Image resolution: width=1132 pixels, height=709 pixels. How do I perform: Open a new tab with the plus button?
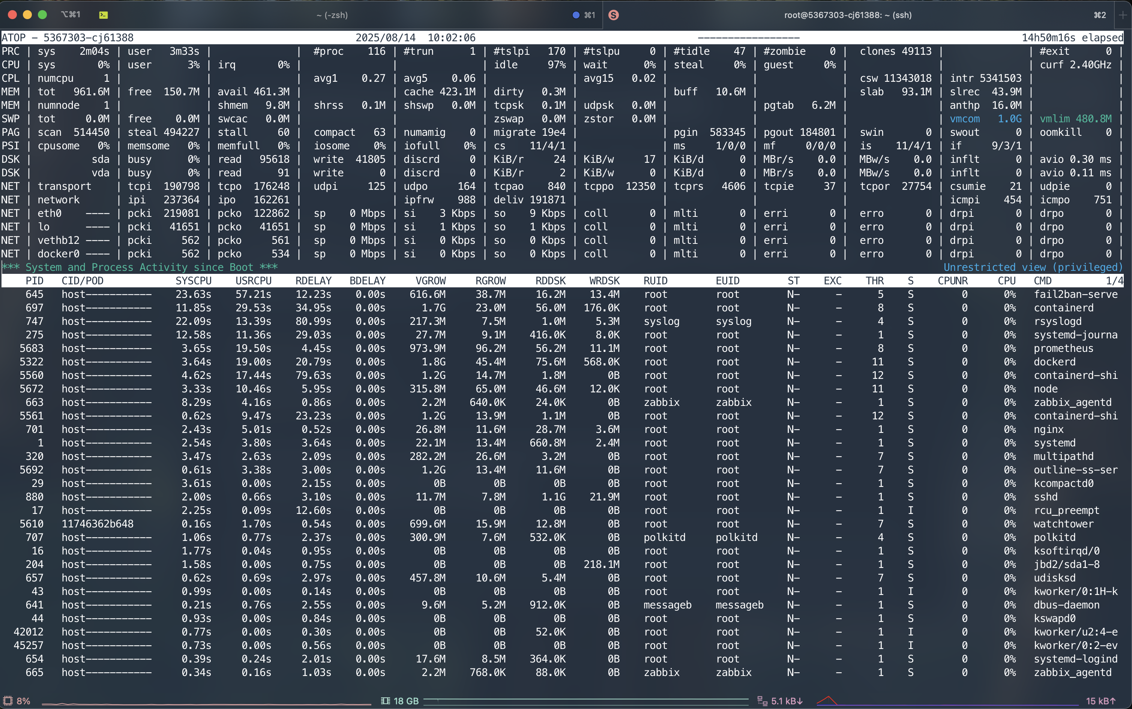pyautogui.click(x=1123, y=15)
